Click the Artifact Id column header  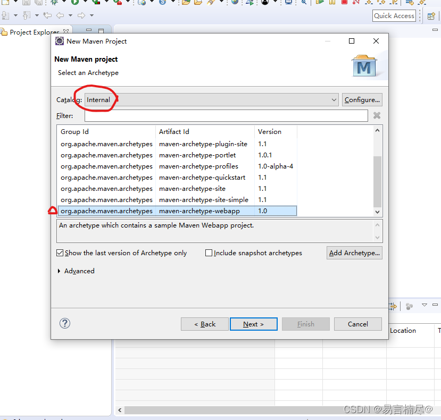click(205, 131)
